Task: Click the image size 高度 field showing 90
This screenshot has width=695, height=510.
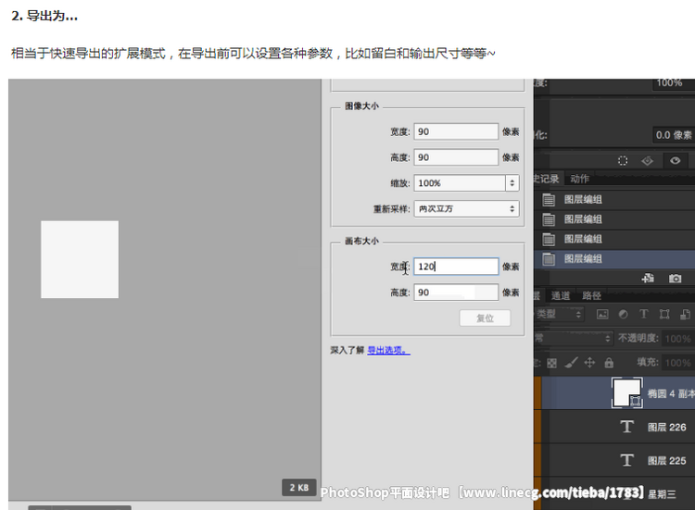Action: pyautogui.click(x=456, y=157)
